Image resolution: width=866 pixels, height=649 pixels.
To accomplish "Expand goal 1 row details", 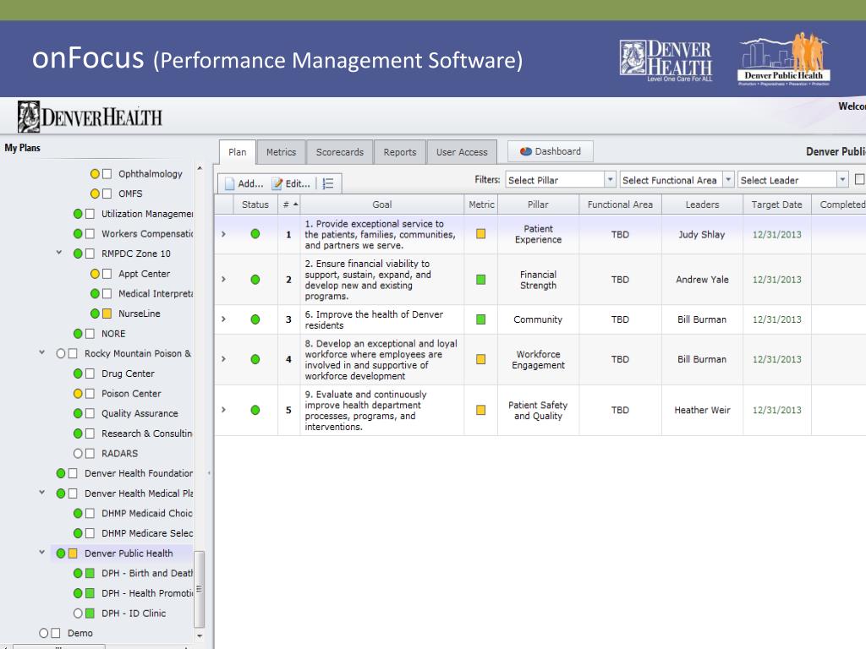I will pos(223,234).
